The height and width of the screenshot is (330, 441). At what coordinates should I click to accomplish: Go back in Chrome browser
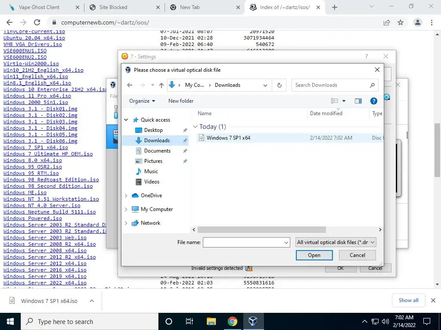coord(9,22)
